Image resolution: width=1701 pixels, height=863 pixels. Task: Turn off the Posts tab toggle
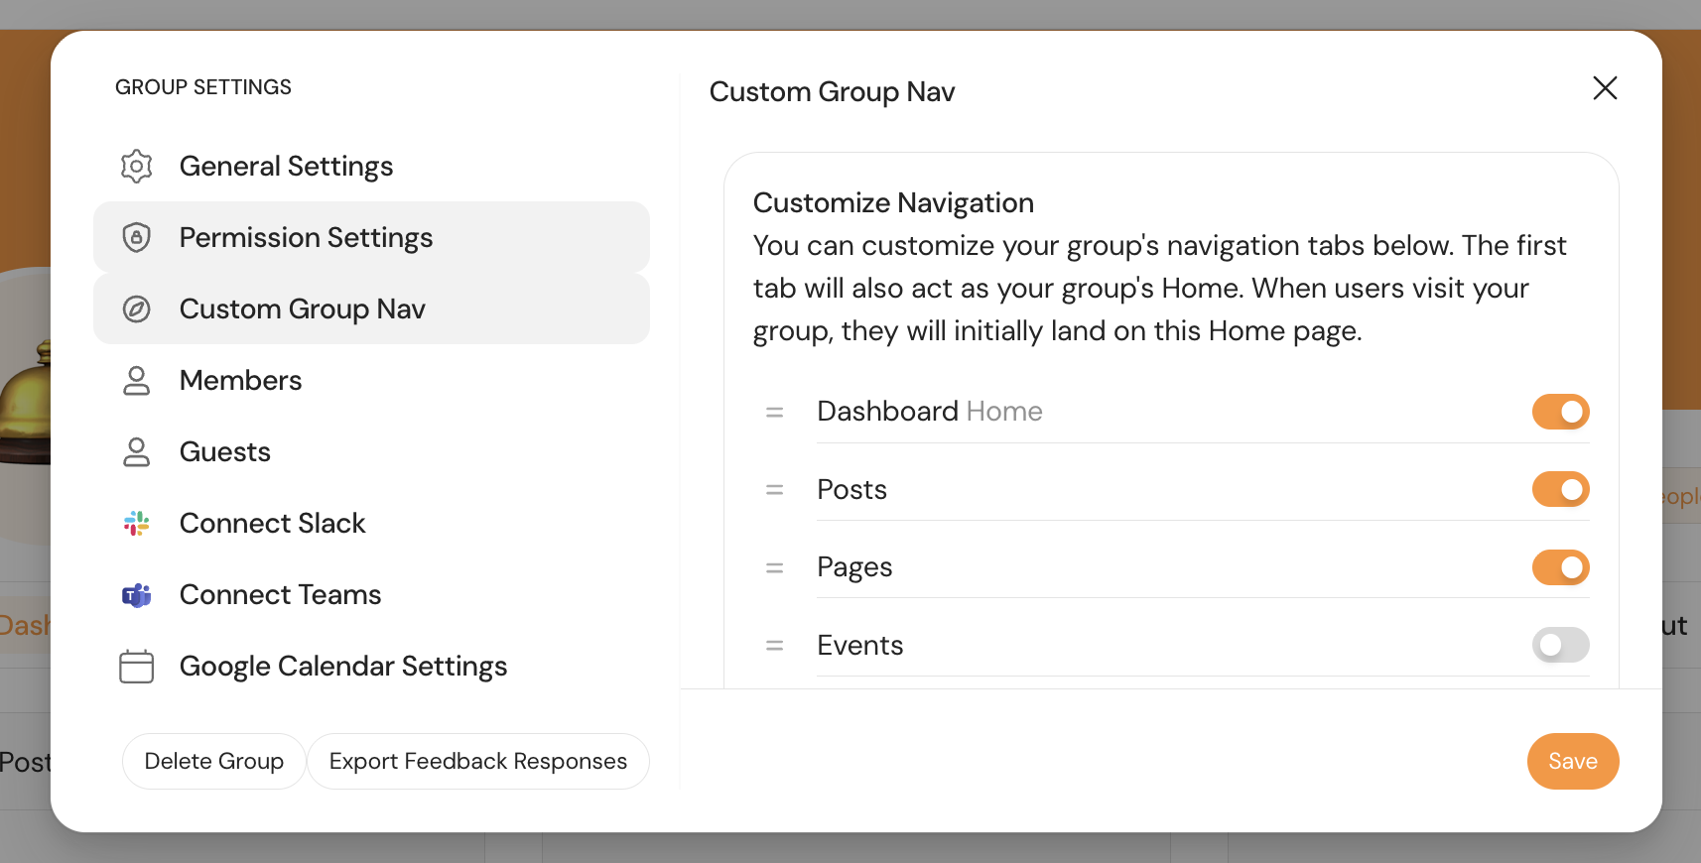(1560, 489)
